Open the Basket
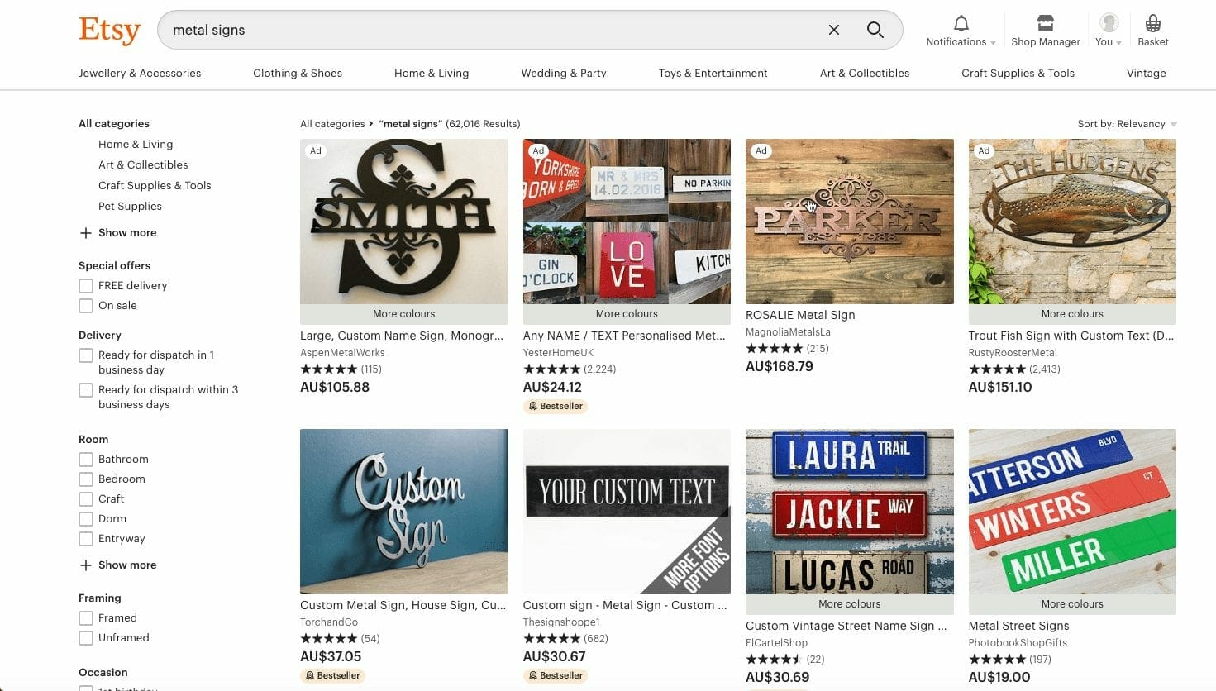 pyautogui.click(x=1152, y=30)
